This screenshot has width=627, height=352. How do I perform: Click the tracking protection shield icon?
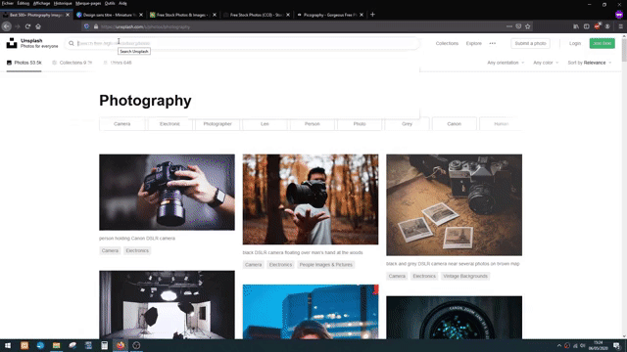86,26
